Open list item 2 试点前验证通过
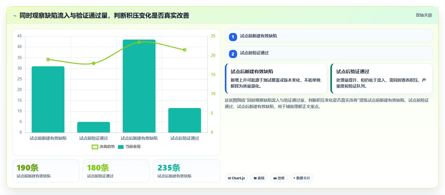This screenshot has height=195, width=445. (x=329, y=53)
